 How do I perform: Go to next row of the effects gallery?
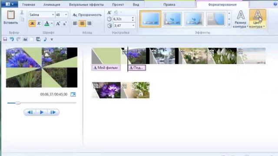pos(229,19)
